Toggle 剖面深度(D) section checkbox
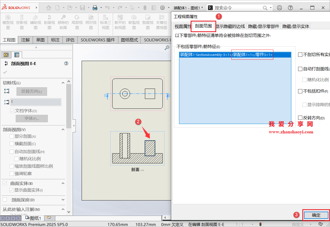 [x=5, y=199]
